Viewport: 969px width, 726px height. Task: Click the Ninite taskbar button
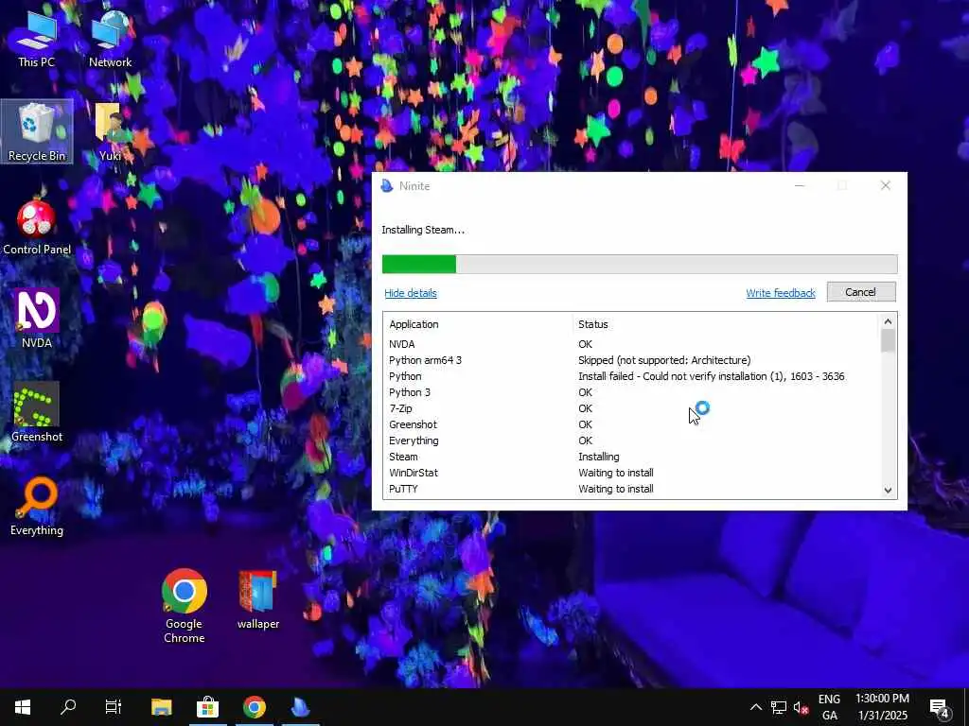click(300, 707)
